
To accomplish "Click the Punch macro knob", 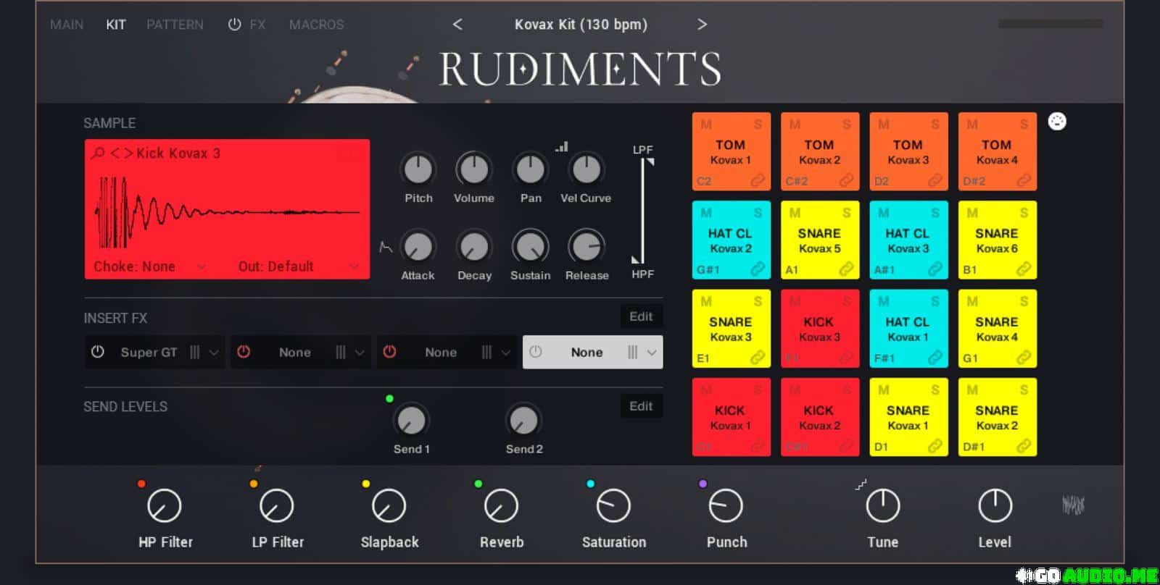I will coord(726,505).
